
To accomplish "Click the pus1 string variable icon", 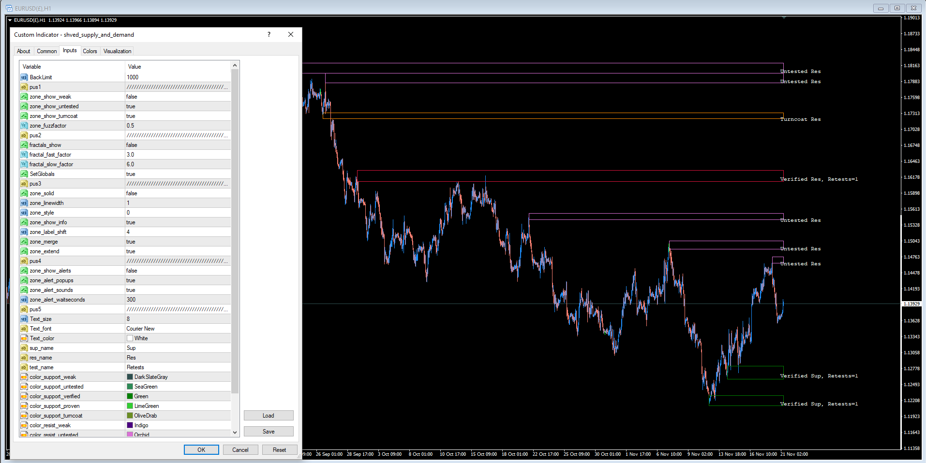I will point(24,87).
